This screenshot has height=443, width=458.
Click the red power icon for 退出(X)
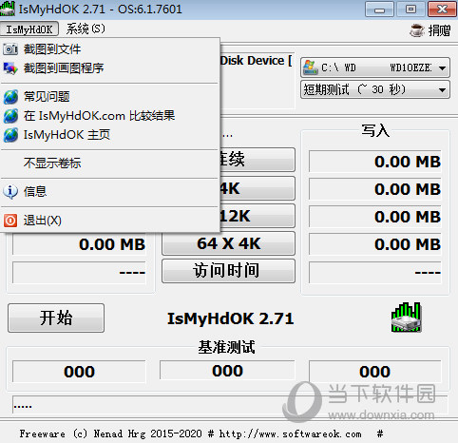[10, 221]
